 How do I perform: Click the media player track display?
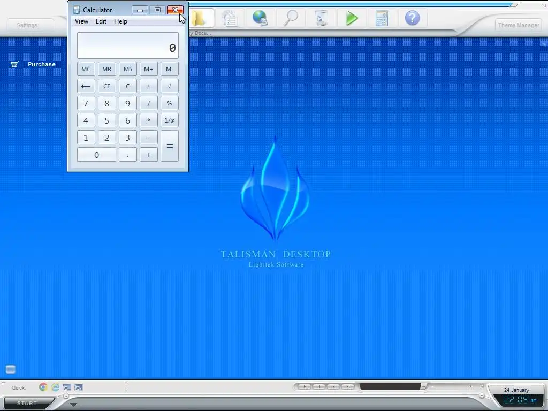390,386
